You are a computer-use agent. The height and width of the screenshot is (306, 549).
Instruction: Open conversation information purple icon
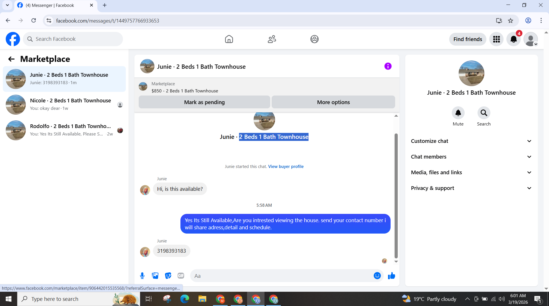[388, 66]
